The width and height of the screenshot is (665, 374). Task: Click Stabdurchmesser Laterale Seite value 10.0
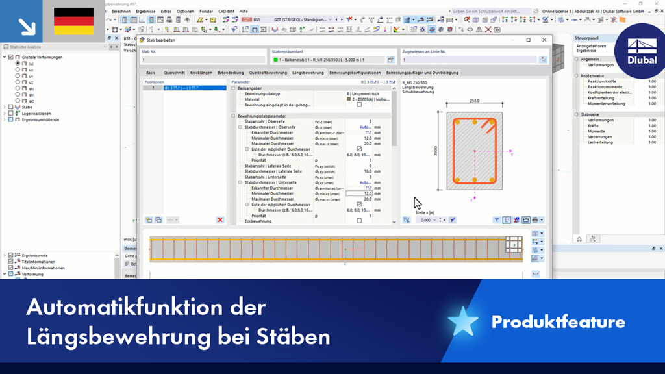point(368,171)
